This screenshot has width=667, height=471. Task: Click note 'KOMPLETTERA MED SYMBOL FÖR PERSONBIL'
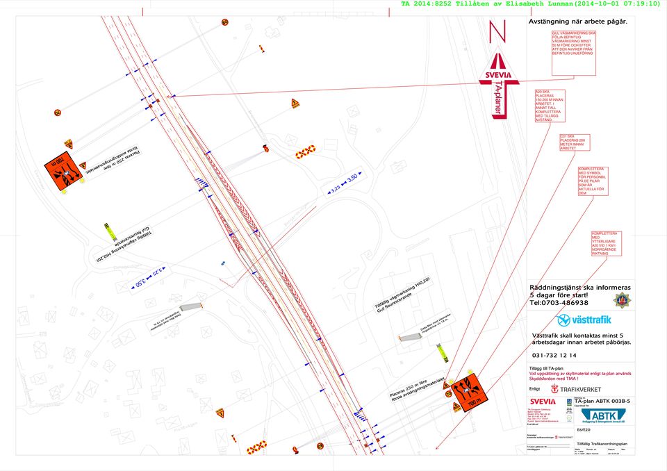pos(593,181)
